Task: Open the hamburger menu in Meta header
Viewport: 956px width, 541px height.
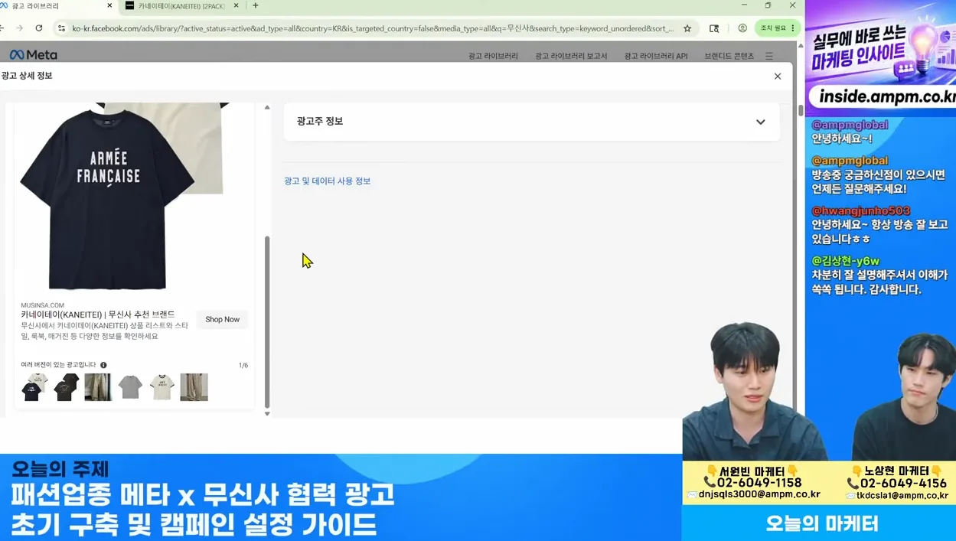Action: tap(769, 56)
